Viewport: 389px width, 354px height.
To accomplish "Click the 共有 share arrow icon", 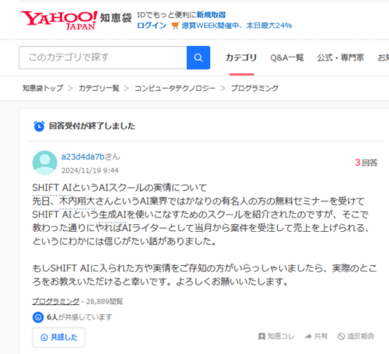I will (x=308, y=337).
